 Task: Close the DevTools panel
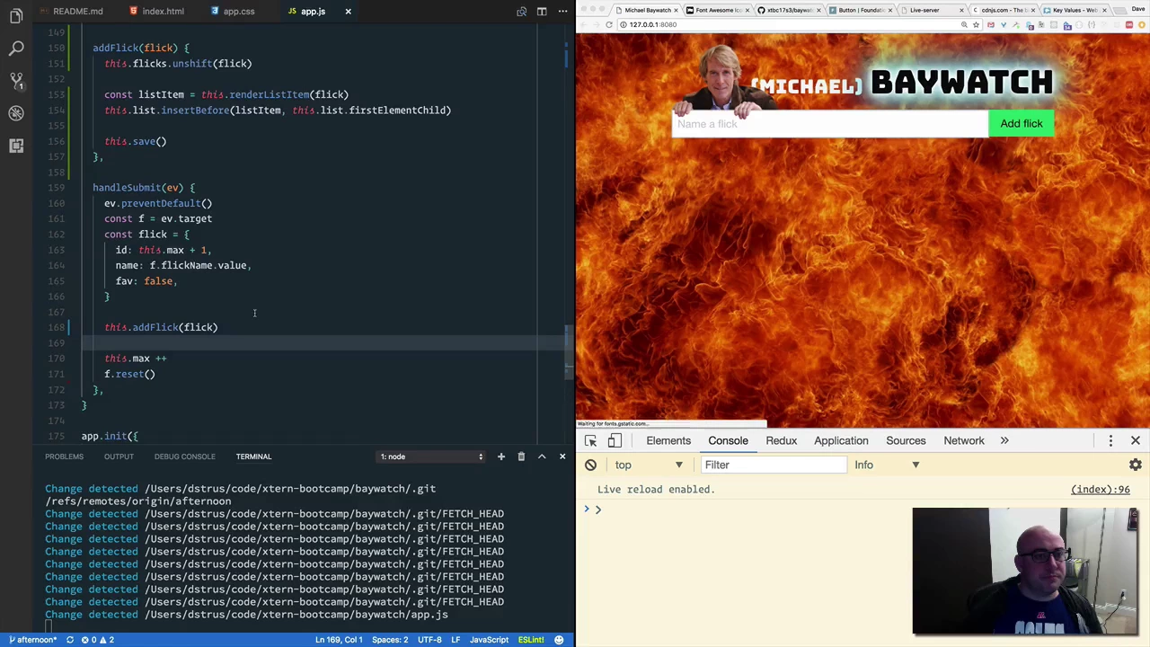[x=1136, y=440]
